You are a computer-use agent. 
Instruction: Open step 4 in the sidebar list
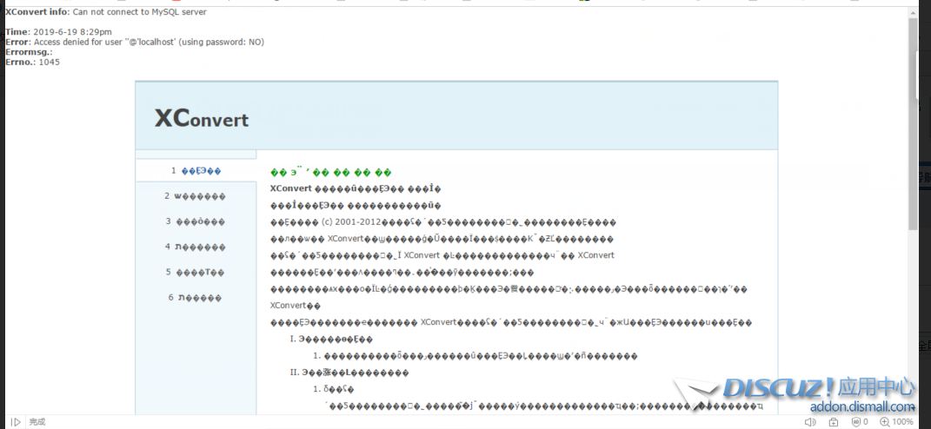point(196,247)
